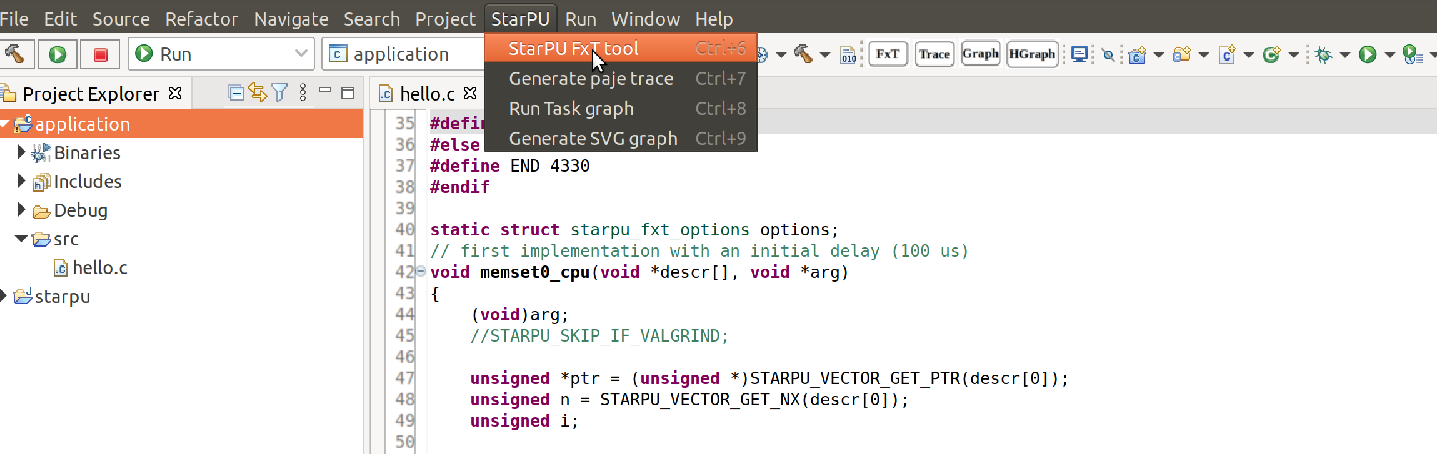Expand the Includes tree node
The width and height of the screenshot is (1437, 454).
coord(21,180)
